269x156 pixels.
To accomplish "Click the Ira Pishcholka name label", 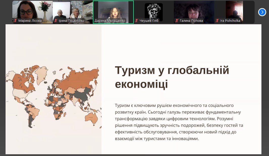I will point(230,21).
